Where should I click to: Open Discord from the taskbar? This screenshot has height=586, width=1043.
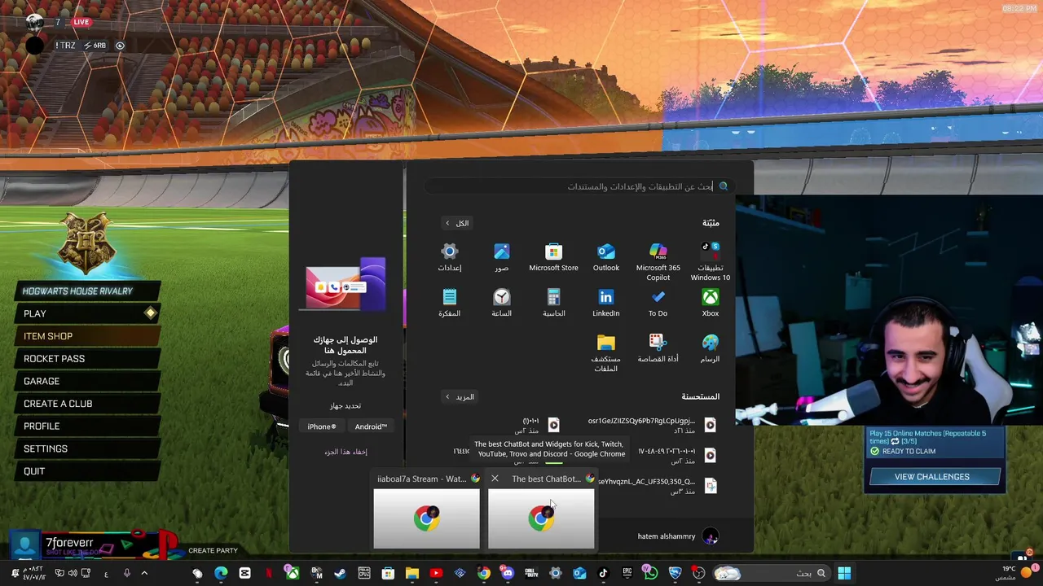(x=508, y=574)
